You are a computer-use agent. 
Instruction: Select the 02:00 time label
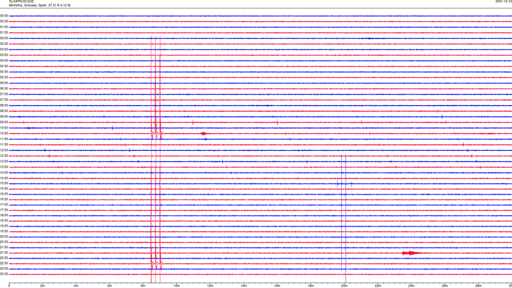tap(4, 38)
